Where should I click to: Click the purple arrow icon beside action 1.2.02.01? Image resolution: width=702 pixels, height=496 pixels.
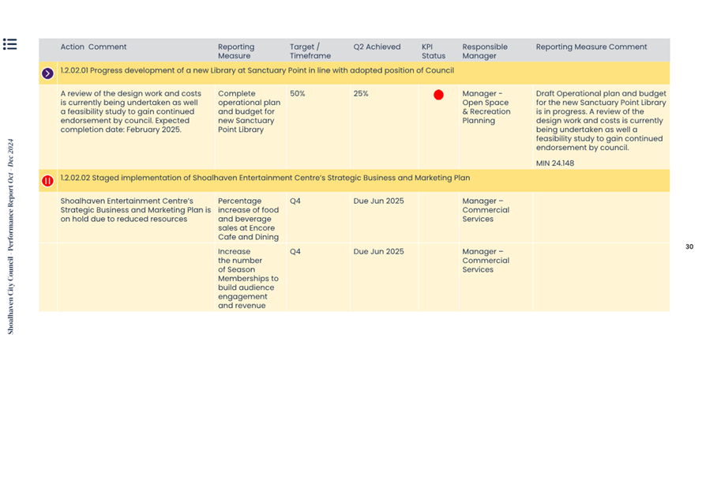pyautogui.click(x=47, y=73)
